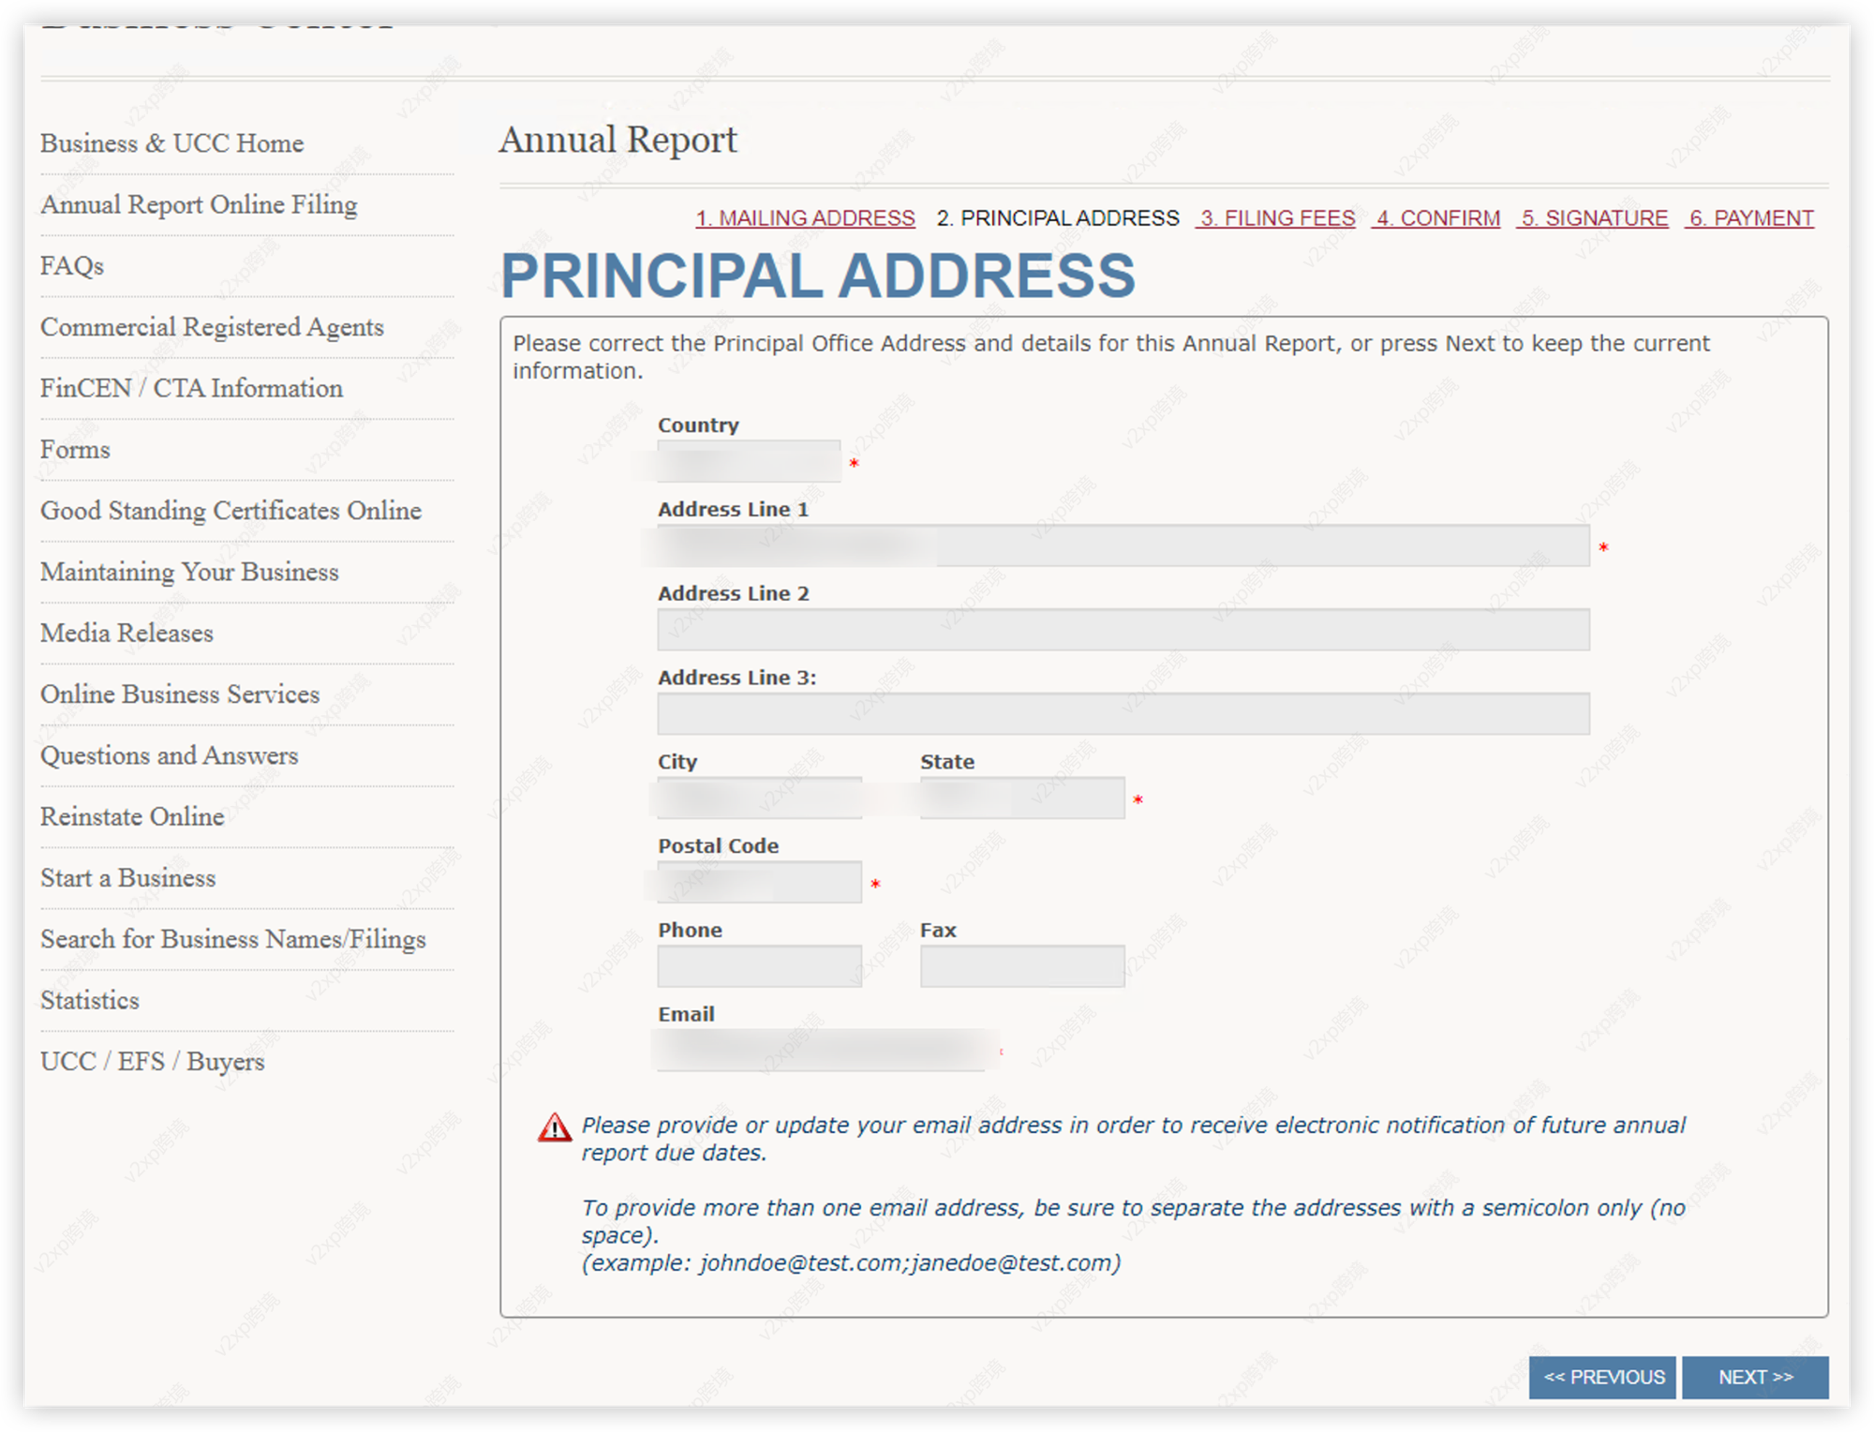Image resolution: width=1874 pixels, height=1432 pixels.
Task: Click the City input field
Action: pos(759,798)
